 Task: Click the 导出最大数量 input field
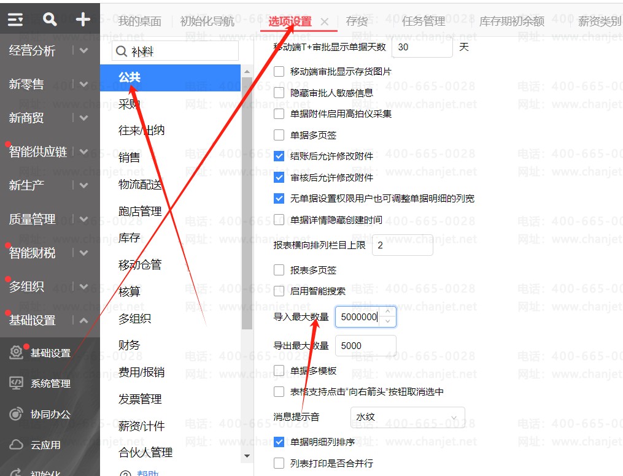(x=366, y=346)
